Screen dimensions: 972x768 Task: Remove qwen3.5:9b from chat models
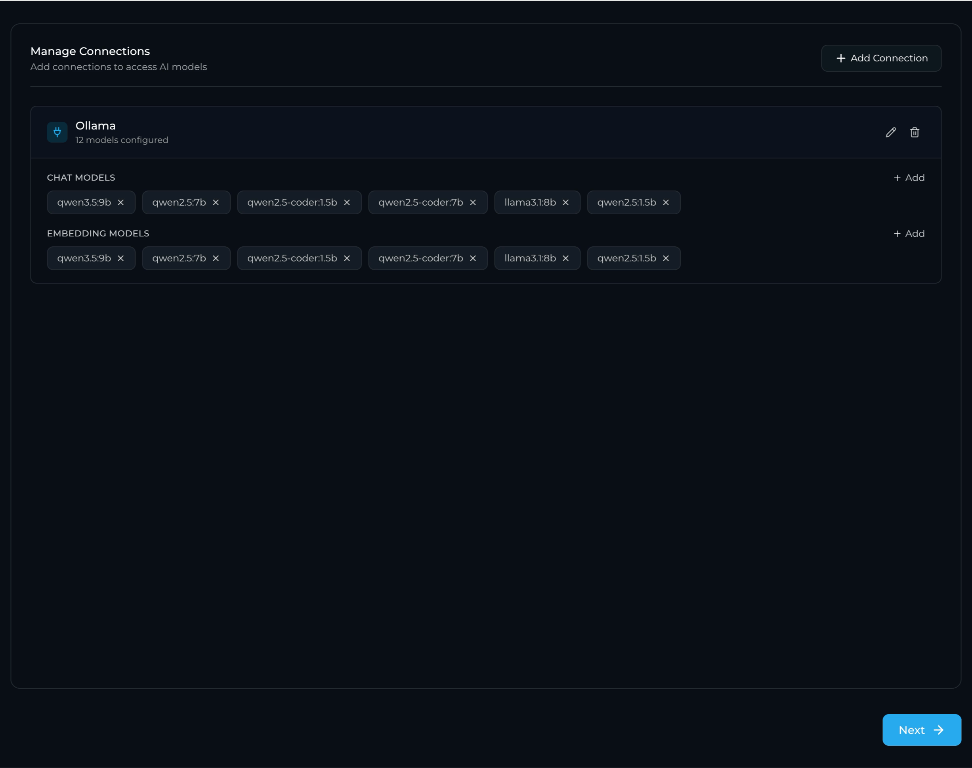click(x=120, y=202)
